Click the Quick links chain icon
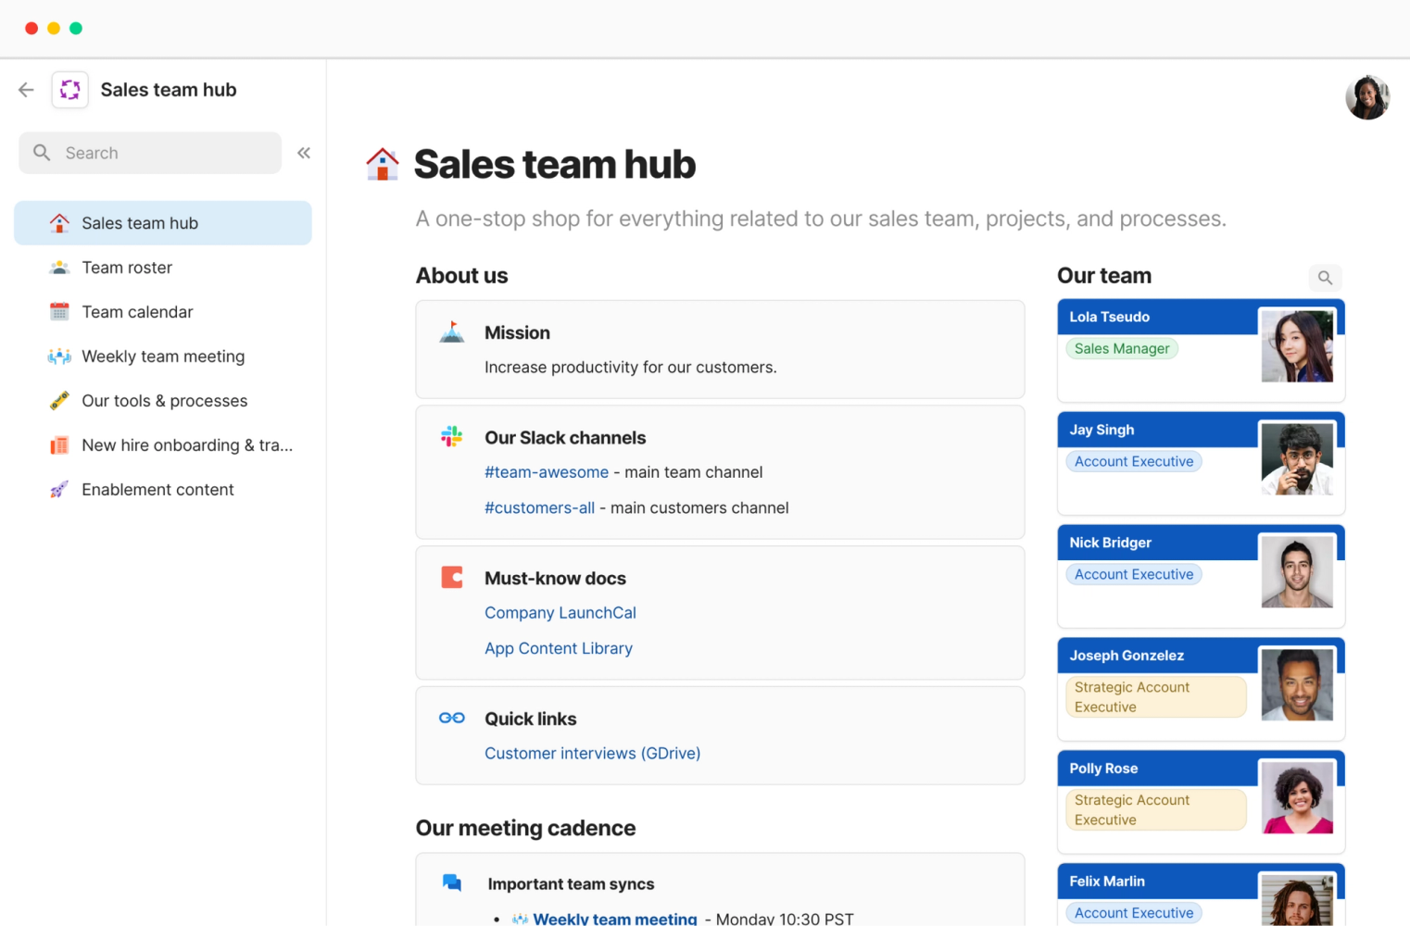The width and height of the screenshot is (1410, 926). tap(451, 718)
